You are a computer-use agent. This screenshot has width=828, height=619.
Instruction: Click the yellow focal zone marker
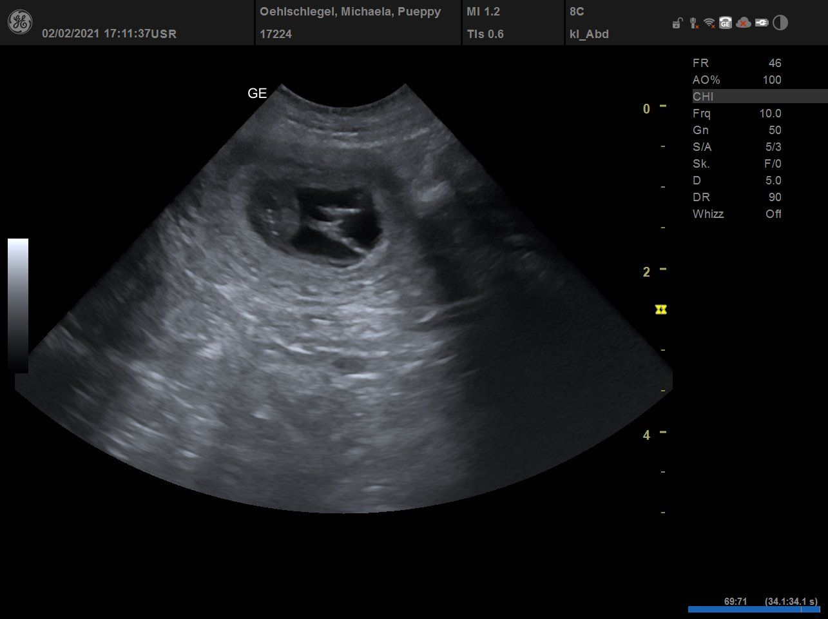(660, 310)
